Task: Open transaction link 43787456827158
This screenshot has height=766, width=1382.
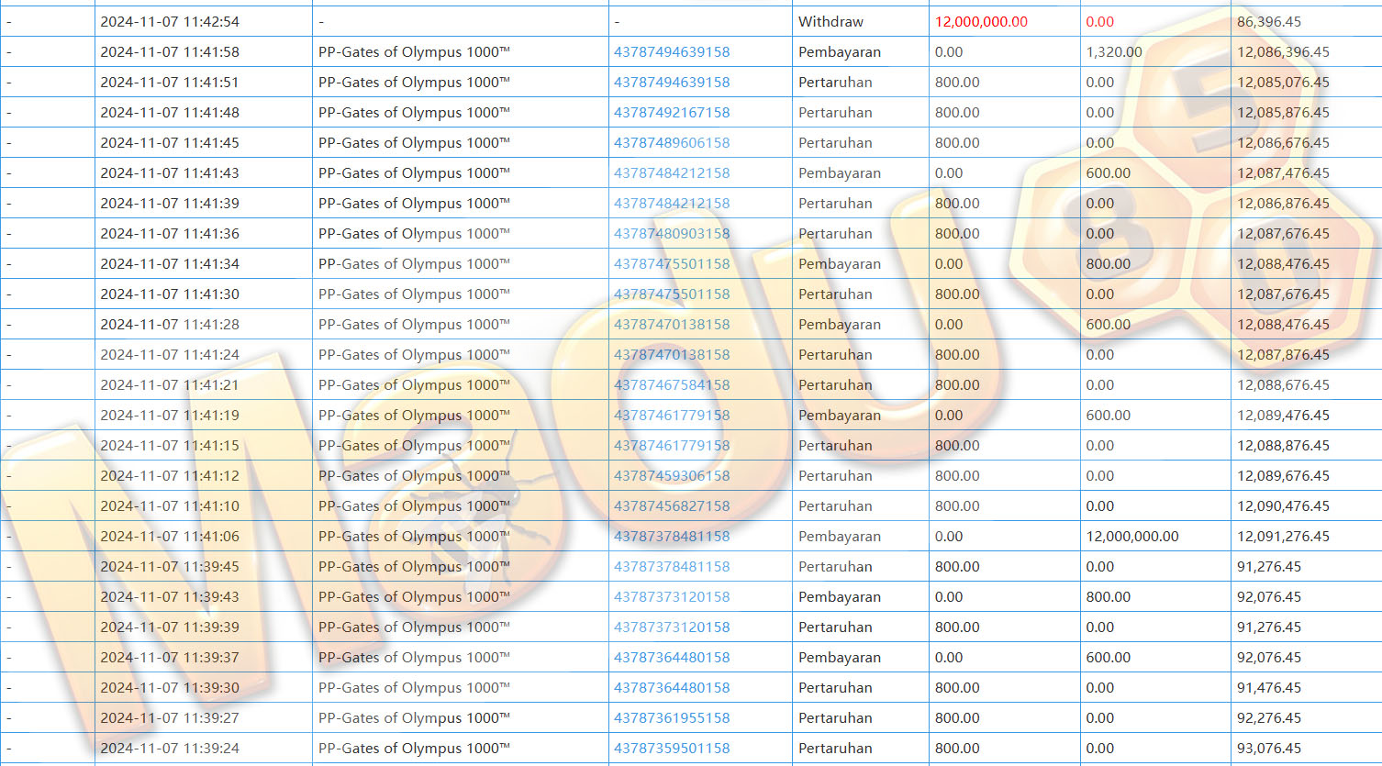Action: tap(672, 506)
